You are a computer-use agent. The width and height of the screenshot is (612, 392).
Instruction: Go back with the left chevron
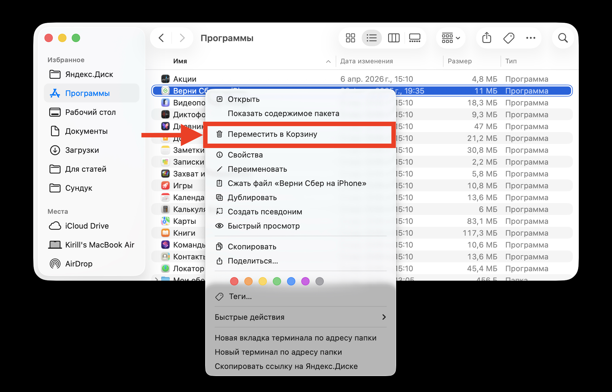pyautogui.click(x=161, y=38)
